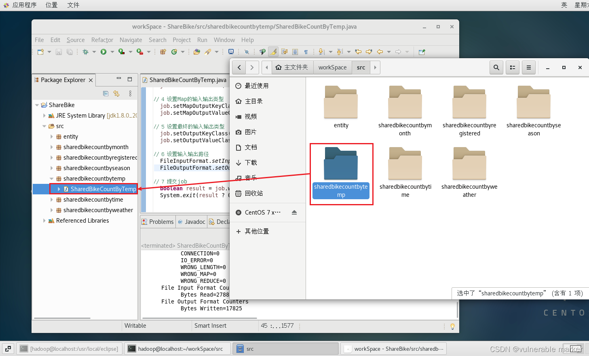Select SharedBikeCountByTemp file in Package Explorer
The width and height of the screenshot is (589, 356).
pyautogui.click(x=100, y=189)
